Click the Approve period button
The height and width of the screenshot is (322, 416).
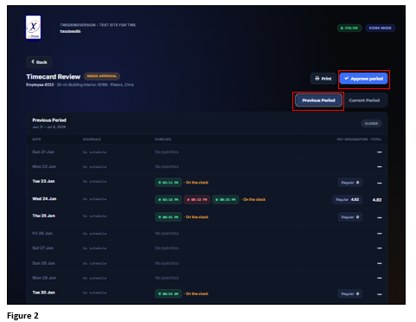[363, 79]
